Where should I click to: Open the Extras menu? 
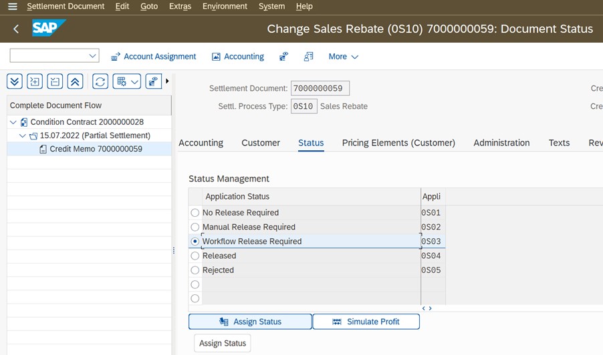[180, 7]
